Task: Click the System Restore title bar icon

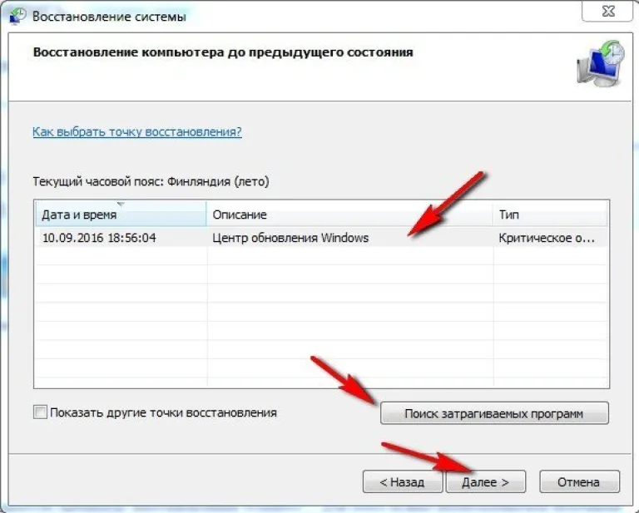Action: [17, 17]
